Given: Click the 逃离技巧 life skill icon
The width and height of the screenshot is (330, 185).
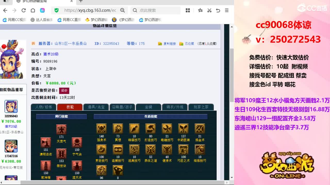Looking at the screenshot, I should tap(134, 150).
